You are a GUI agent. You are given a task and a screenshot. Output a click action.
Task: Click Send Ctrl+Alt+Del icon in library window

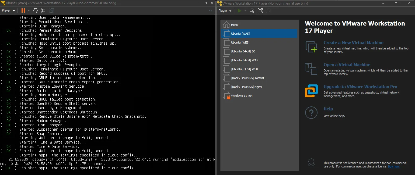coord(252,11)
